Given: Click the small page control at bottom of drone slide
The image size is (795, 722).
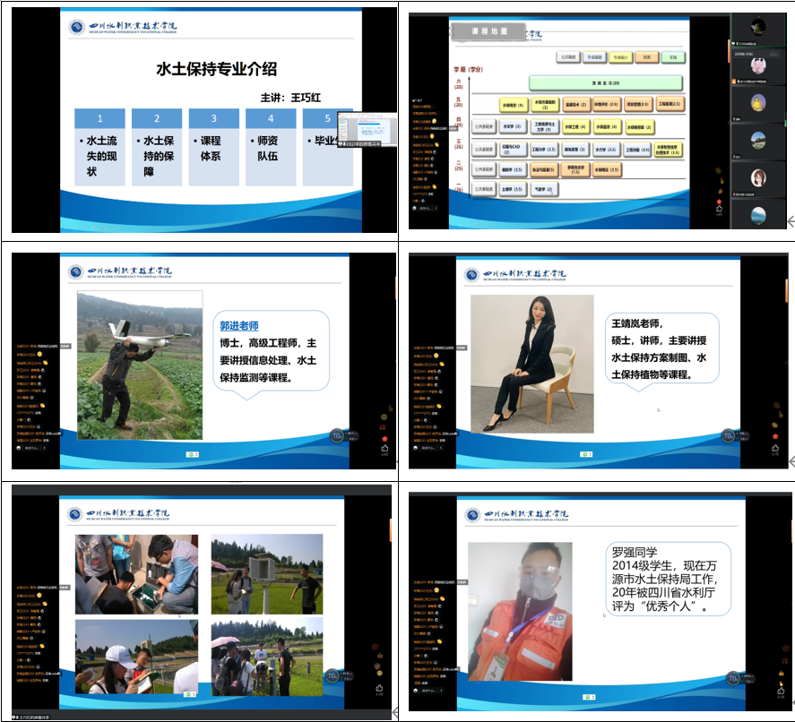Looking at the screenshot, I should (193, 454).
